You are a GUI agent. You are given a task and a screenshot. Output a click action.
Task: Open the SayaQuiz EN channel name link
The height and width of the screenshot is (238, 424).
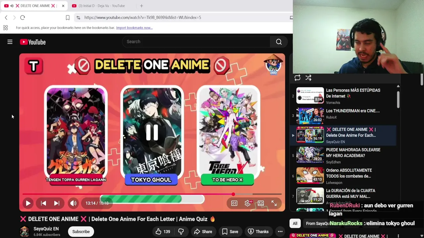tap(46, 229)
